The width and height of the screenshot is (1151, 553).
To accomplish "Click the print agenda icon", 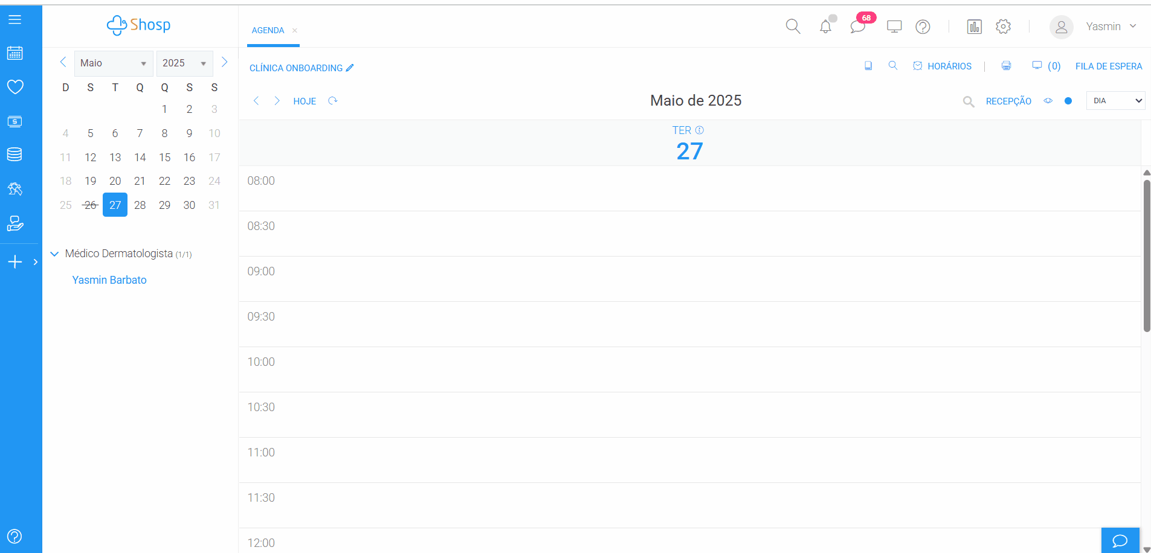I will click(x=1006, y=66).
